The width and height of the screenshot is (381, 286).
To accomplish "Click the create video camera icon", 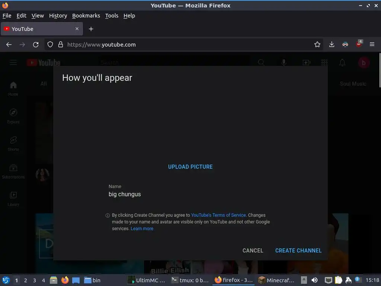I will point(307,63).
